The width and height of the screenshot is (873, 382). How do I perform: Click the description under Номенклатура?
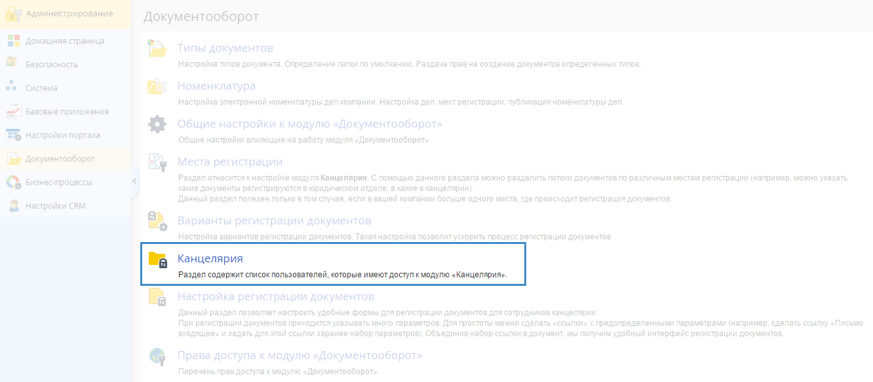click(x=401, y=102)
